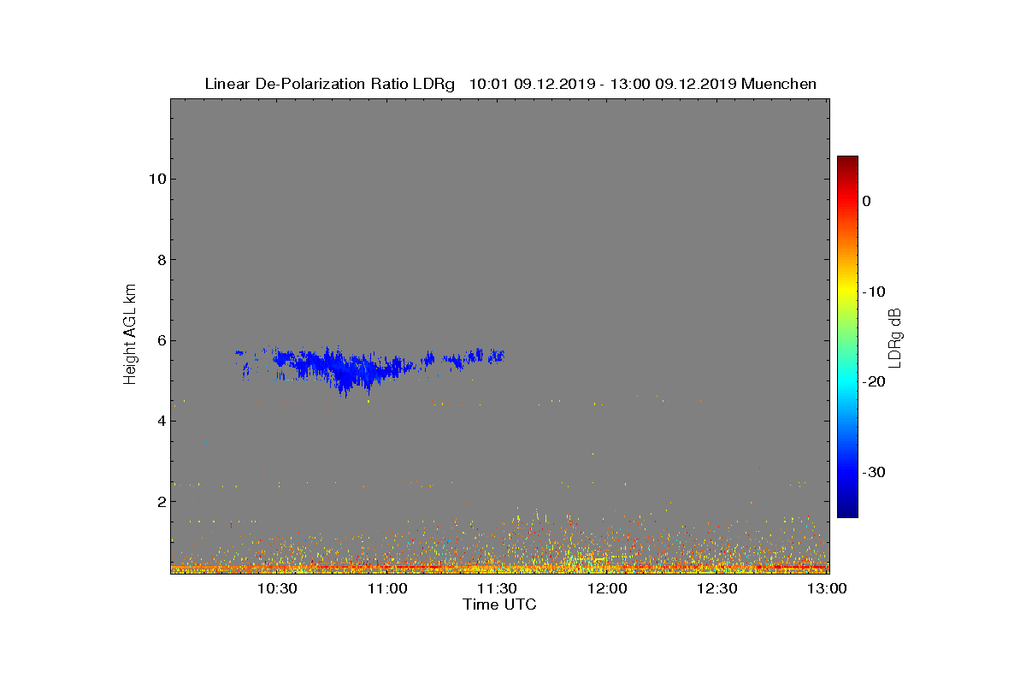
Task: Click the height axis label 4
Action: pos(160,421)
